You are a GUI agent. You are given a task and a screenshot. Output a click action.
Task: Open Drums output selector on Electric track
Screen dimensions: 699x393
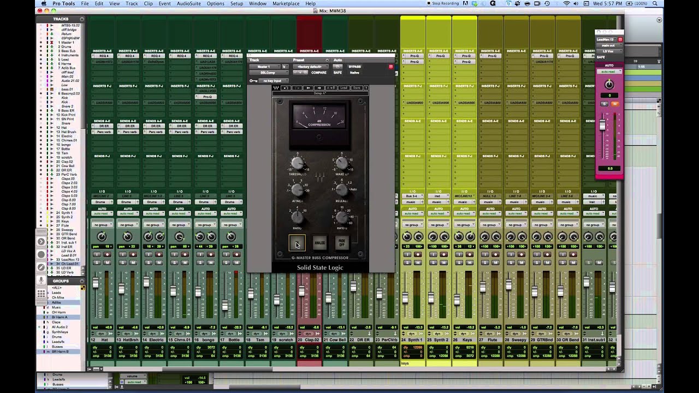pos(154,202)
